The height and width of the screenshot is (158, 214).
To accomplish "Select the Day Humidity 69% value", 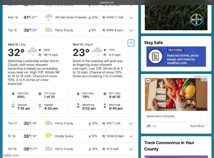I will tap(21, 97).
